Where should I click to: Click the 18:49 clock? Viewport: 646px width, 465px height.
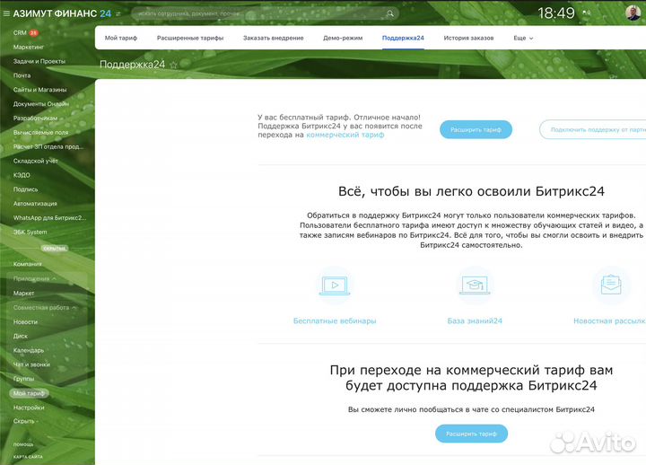[x=556, y=13]
